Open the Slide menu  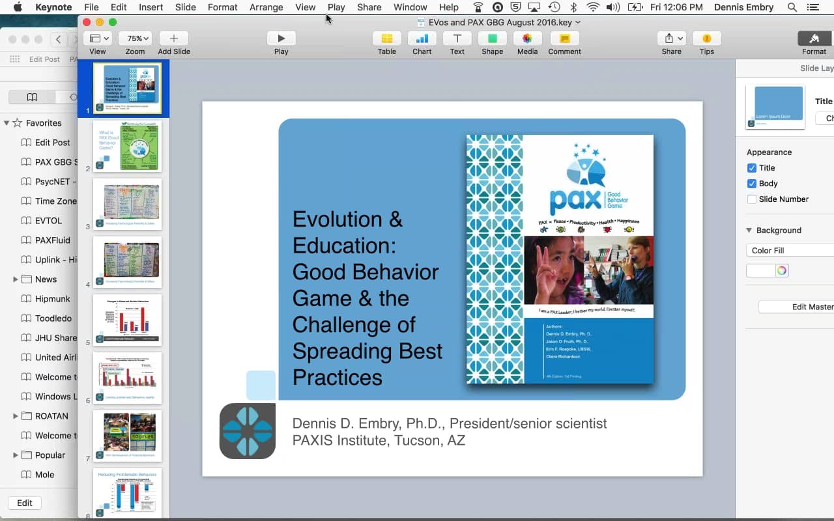pos(186,7)
